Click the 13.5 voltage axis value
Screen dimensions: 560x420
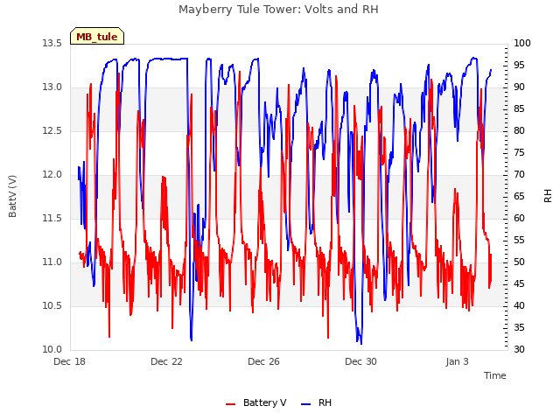pyautogui.click(x=52, y=43)
